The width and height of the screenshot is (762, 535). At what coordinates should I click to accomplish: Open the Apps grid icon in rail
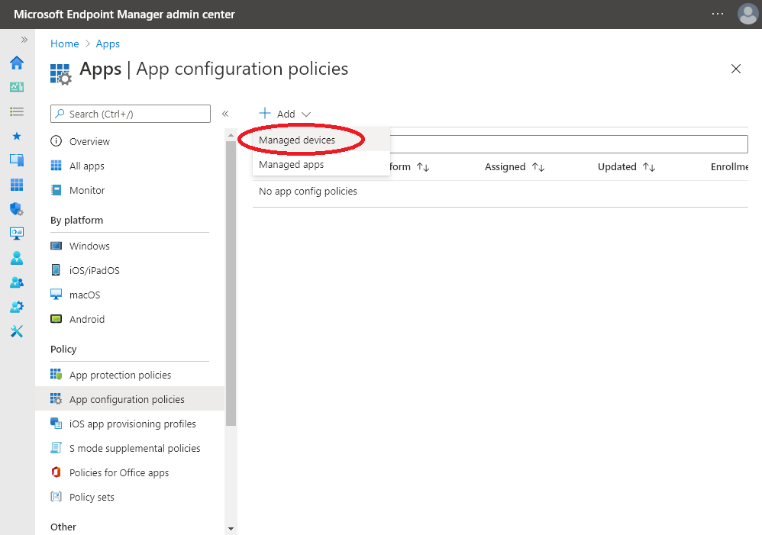click(17, 185)
